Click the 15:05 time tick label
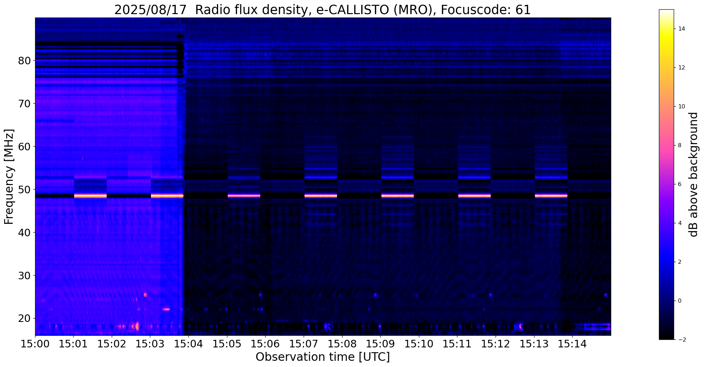This screenshot has height=367, width=704. [227, 344]
